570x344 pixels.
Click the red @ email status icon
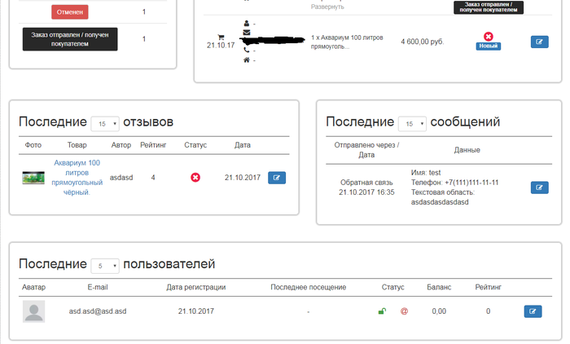(404, 311)
